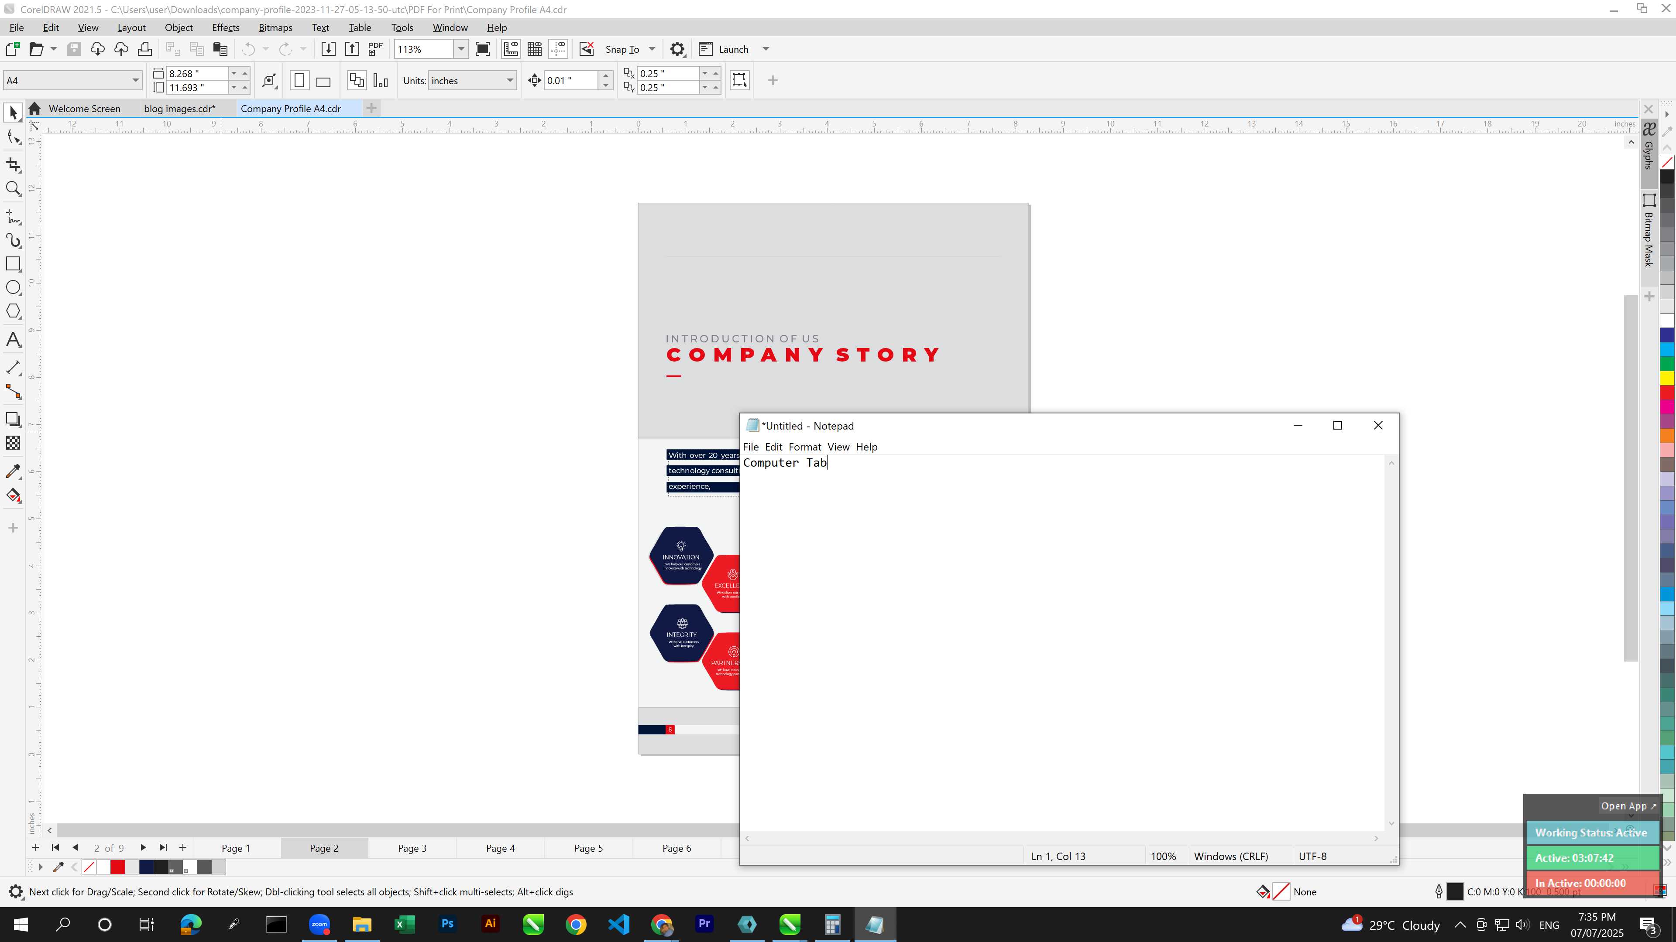Select the Transparency tool
Viewport: 1676px width, 942px height.
pyautogui.click(x=13, y=444)
